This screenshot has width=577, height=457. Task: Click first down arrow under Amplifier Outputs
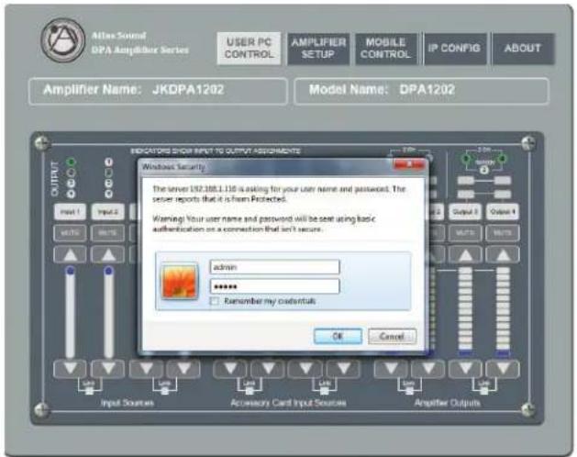tap(391, 369)
